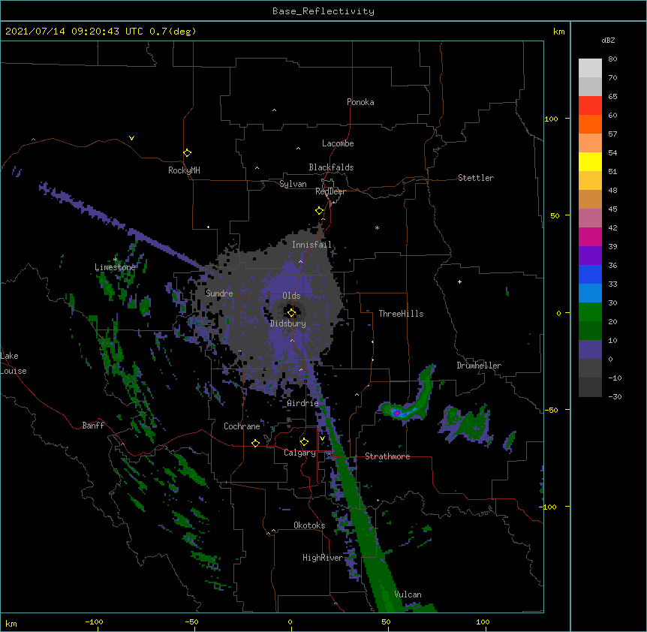Click the Sundre label
The width and height of the screenshot is (647, 632).
(219, 293)
